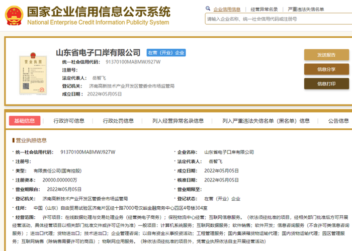Screen dimensions: 352x251
Task: Click the site title 国家企业信用信息公示系统
Action: (99, 12)
